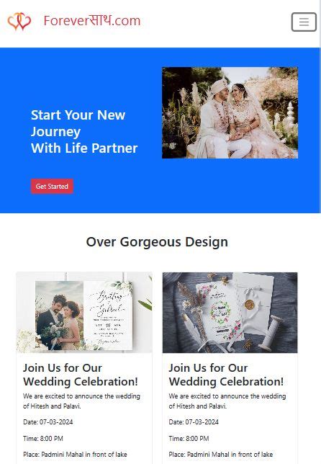Image resolution: width=321 pixels, height=464 pixels.
Task: Open the bride and groom hero photo
Action: [230, 112]
